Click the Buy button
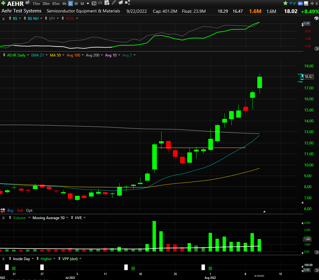Image resolution: width=319 pixels, height=280 pixels. (10, 210)
